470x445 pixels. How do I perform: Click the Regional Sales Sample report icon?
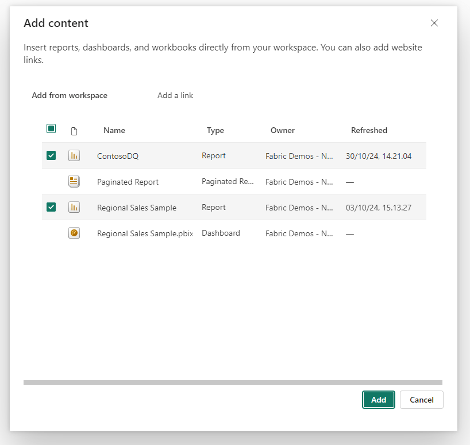tap(74, 207)
